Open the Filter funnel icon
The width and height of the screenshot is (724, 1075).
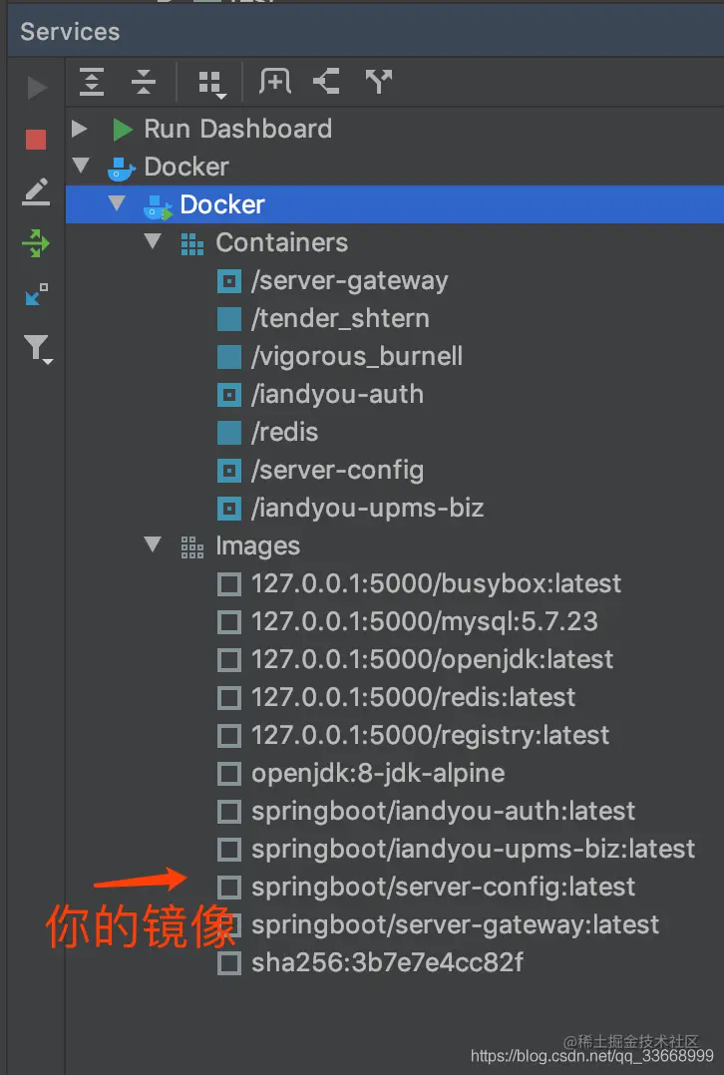point(38,349)
